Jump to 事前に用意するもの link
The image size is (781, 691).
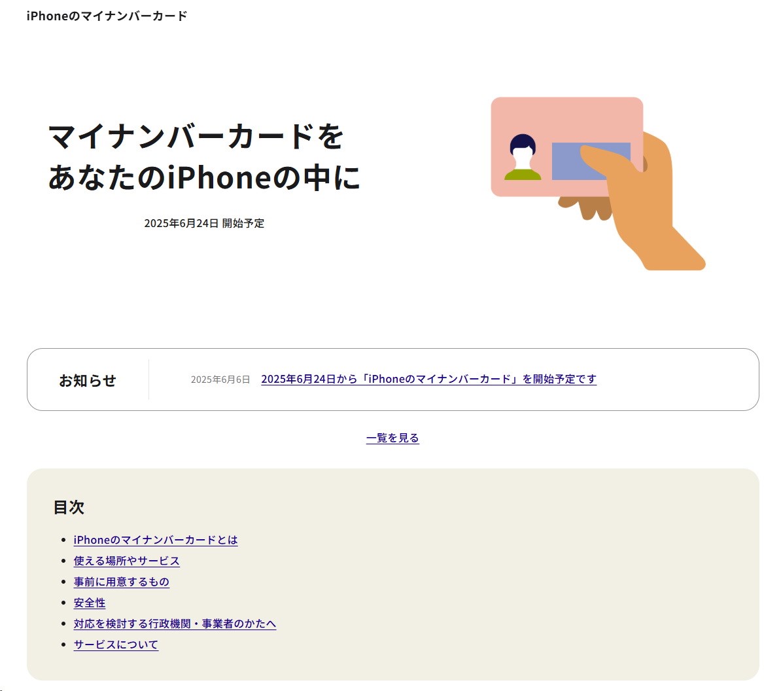pos(122,582)
